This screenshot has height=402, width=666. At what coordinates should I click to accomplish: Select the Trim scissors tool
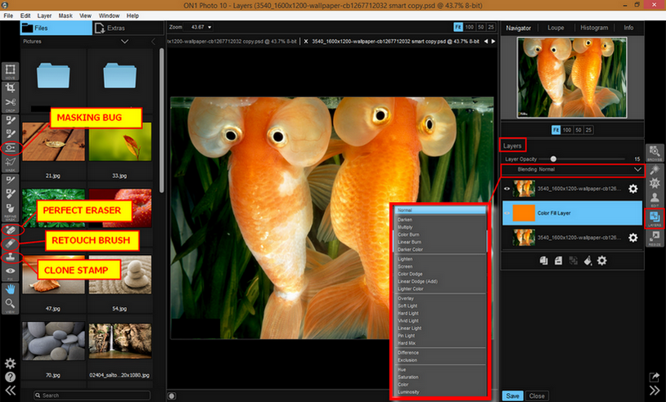click(x=10, y=103)
